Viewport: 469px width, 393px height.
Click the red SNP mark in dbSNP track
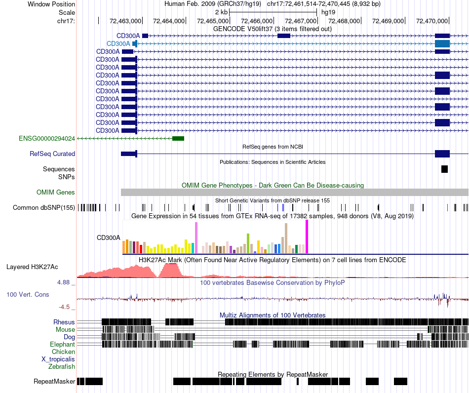pyautogui.click(x=447, y=207)
